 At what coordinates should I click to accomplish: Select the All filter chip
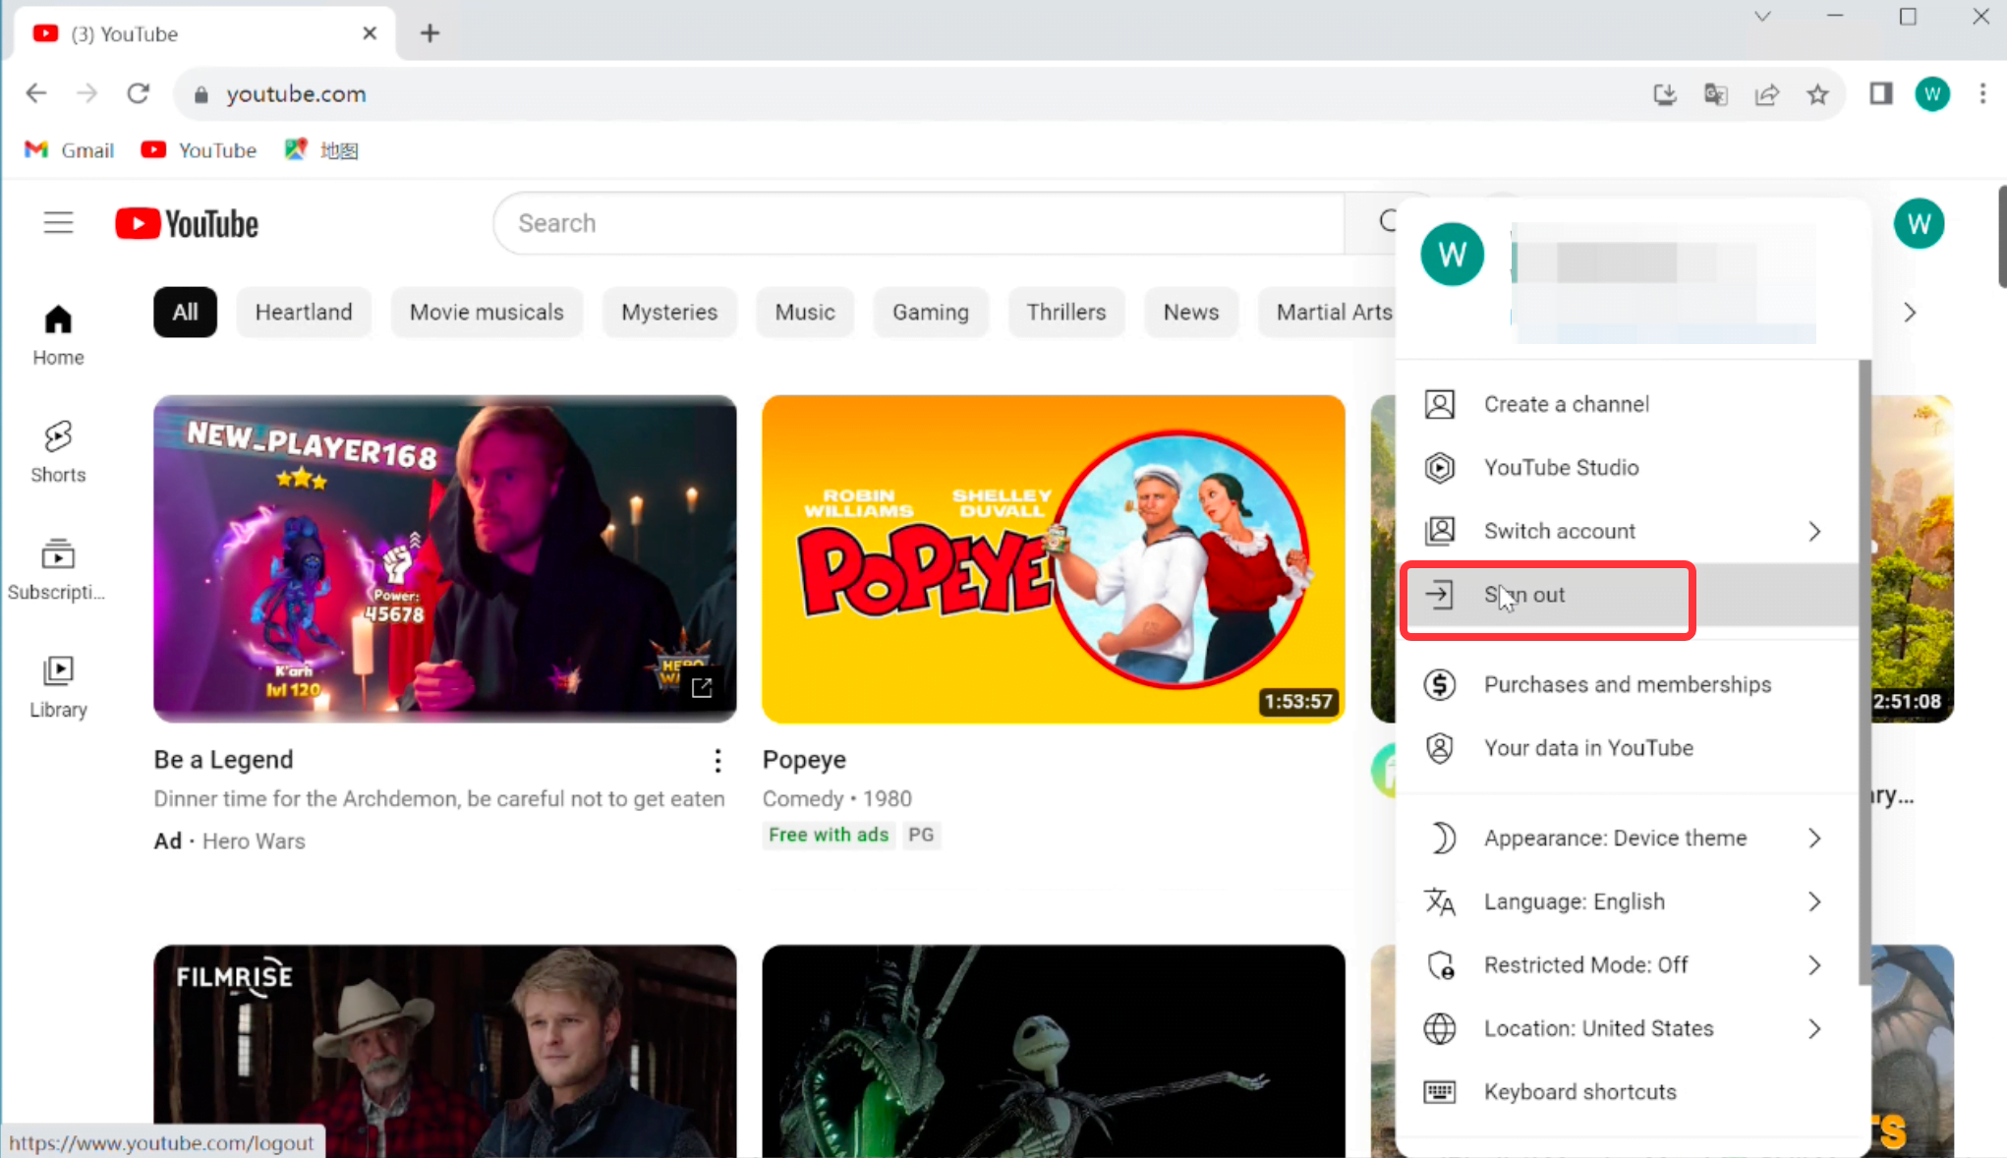(185, 313)
